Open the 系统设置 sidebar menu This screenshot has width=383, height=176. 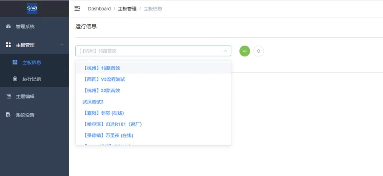[25, 115]
